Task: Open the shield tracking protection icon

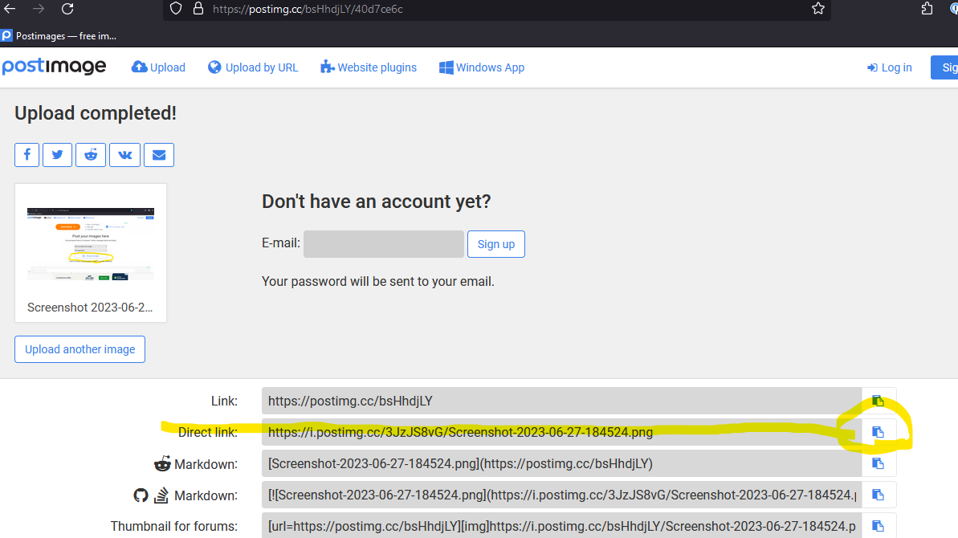Action: [176, 9]
